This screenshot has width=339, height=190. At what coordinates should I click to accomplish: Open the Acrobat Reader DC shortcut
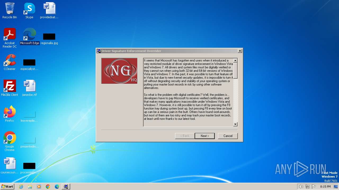pyautogui.click(x=10, y=38)
